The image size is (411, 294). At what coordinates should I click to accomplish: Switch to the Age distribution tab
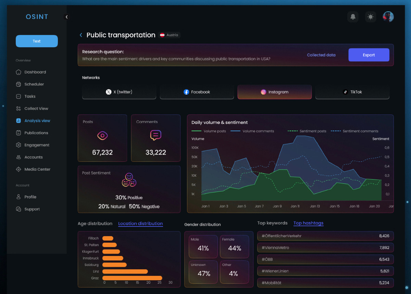tap(95, 223)
